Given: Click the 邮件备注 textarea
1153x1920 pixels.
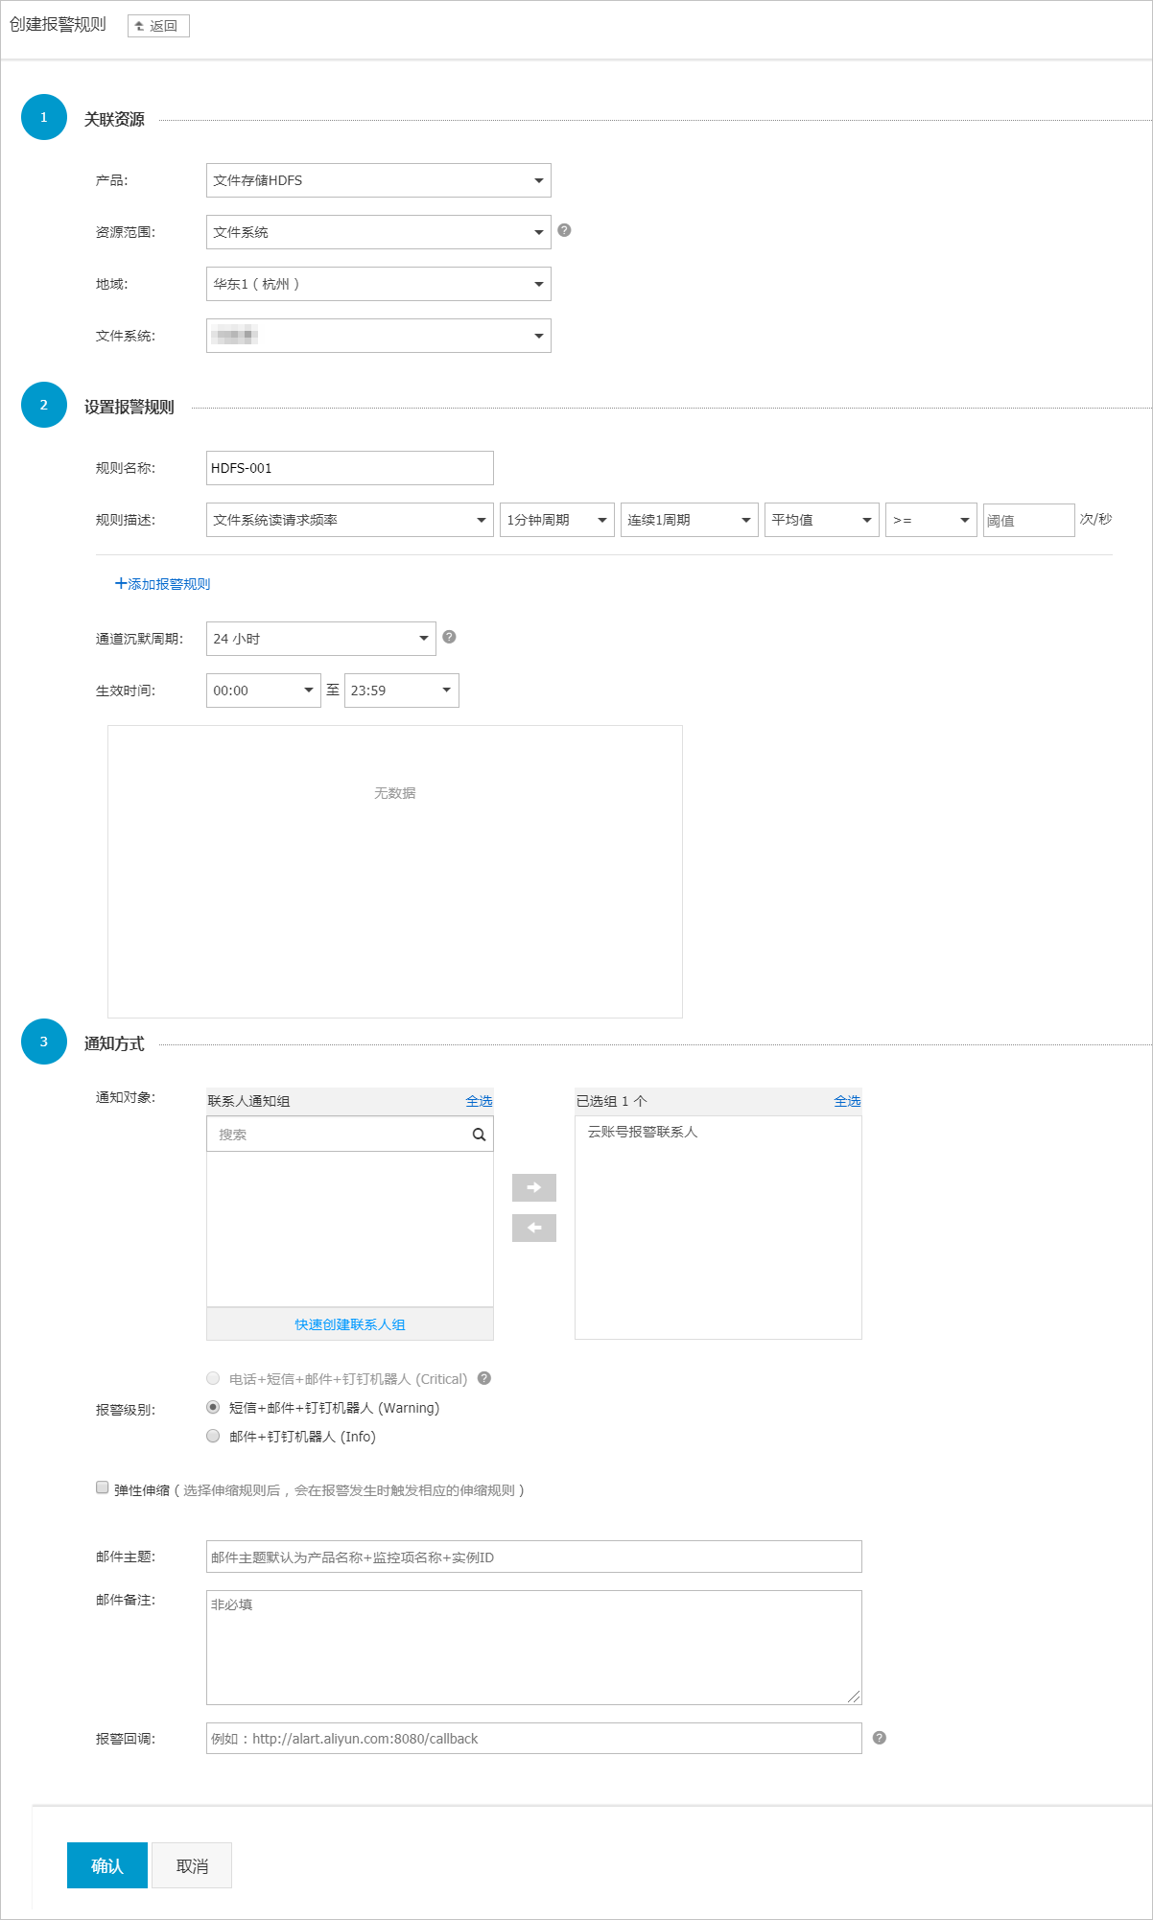Looking at the screenshot, I should click(x=534, y=1648).
